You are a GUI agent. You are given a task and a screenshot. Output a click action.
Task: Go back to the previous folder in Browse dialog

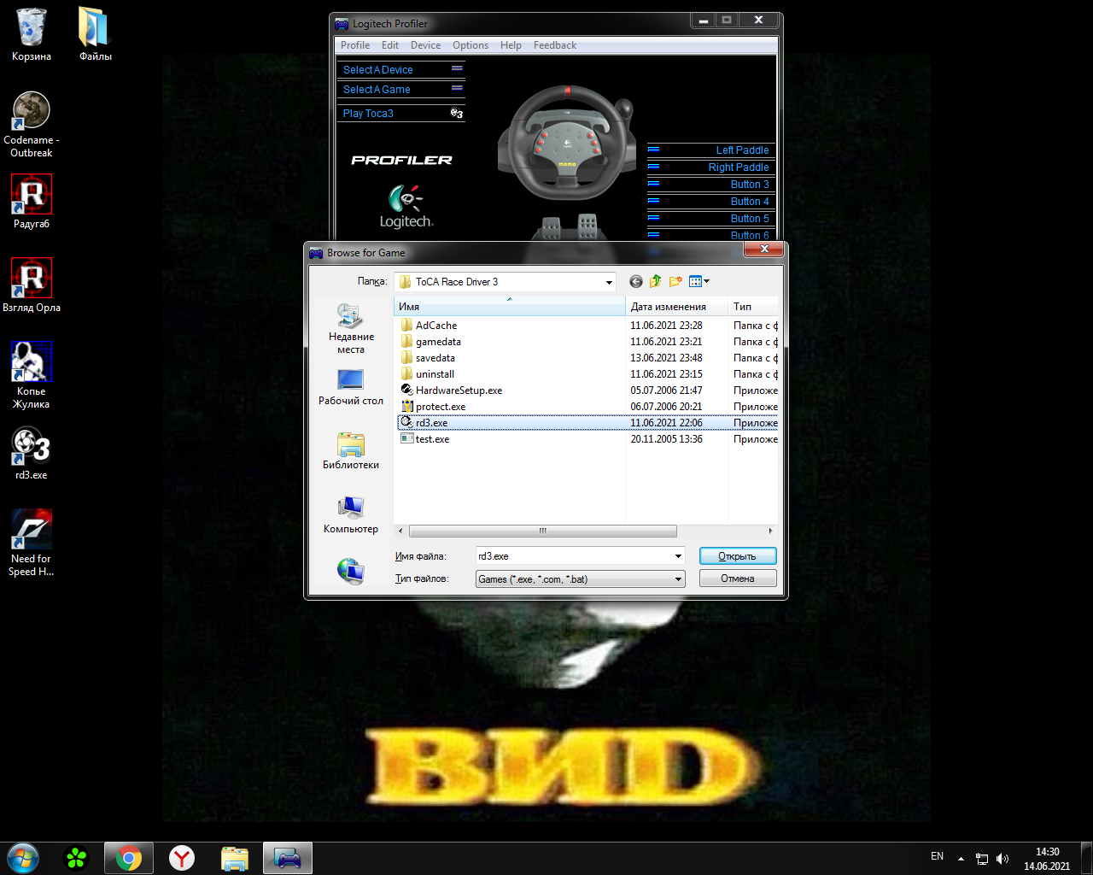point(636,282)
